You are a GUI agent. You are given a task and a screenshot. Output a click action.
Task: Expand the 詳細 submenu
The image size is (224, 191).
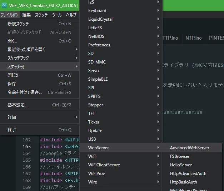(x=40, y=117)
